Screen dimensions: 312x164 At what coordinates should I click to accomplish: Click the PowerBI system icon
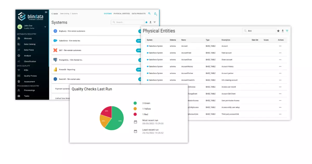click(55, 70)
